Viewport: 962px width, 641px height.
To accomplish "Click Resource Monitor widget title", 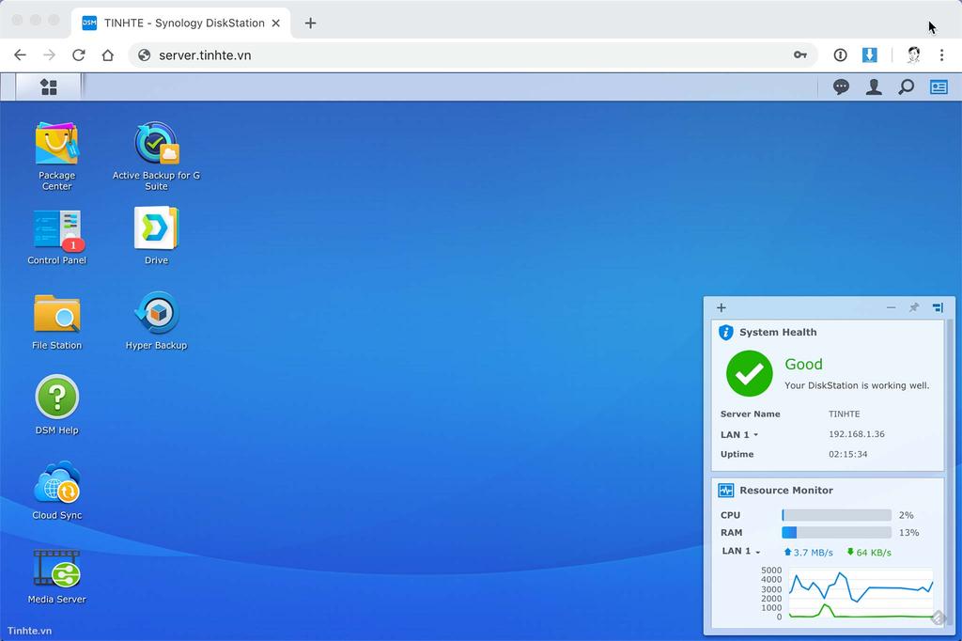I will (x=786, y=490).
